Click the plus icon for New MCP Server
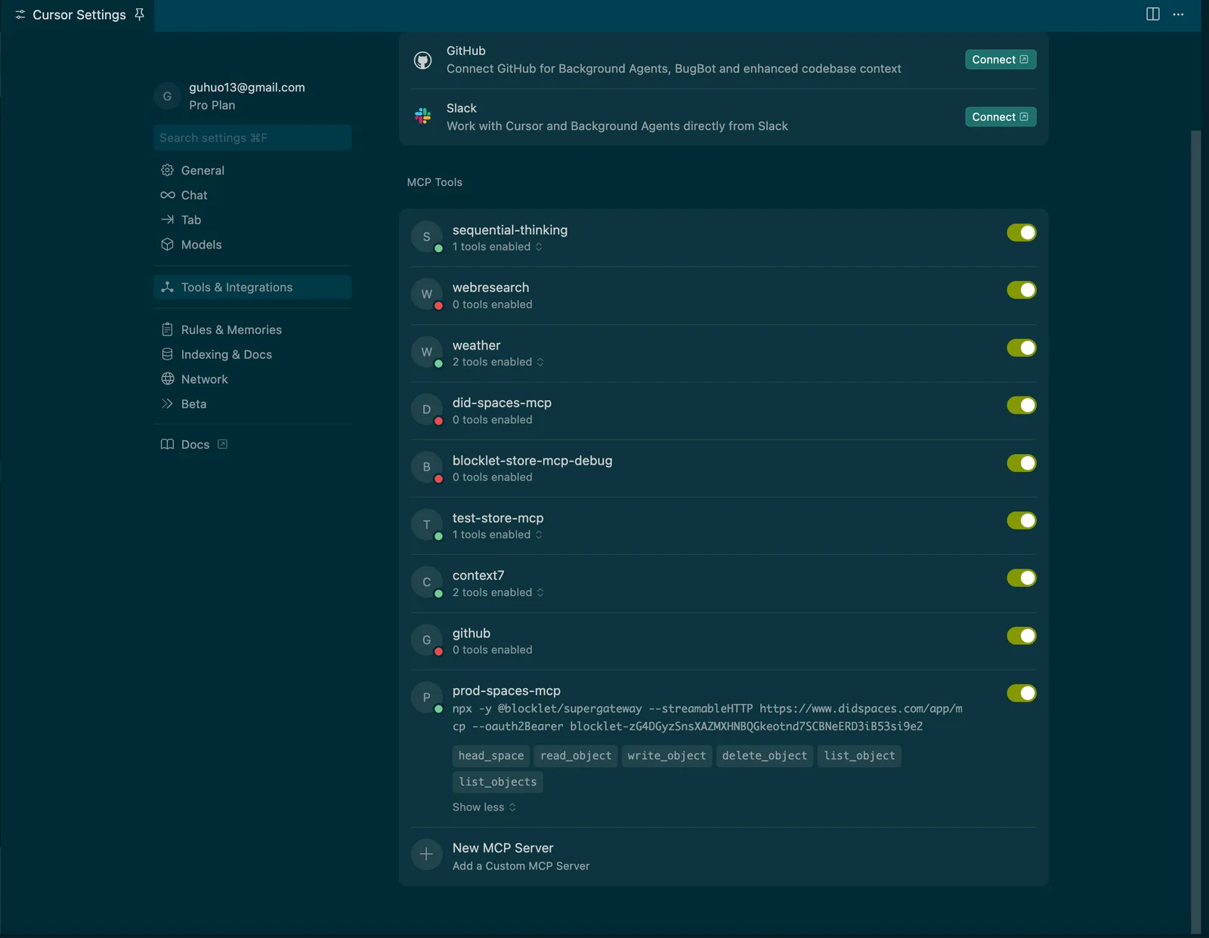This screenshot has height=938, width=1209. point(427,854)
